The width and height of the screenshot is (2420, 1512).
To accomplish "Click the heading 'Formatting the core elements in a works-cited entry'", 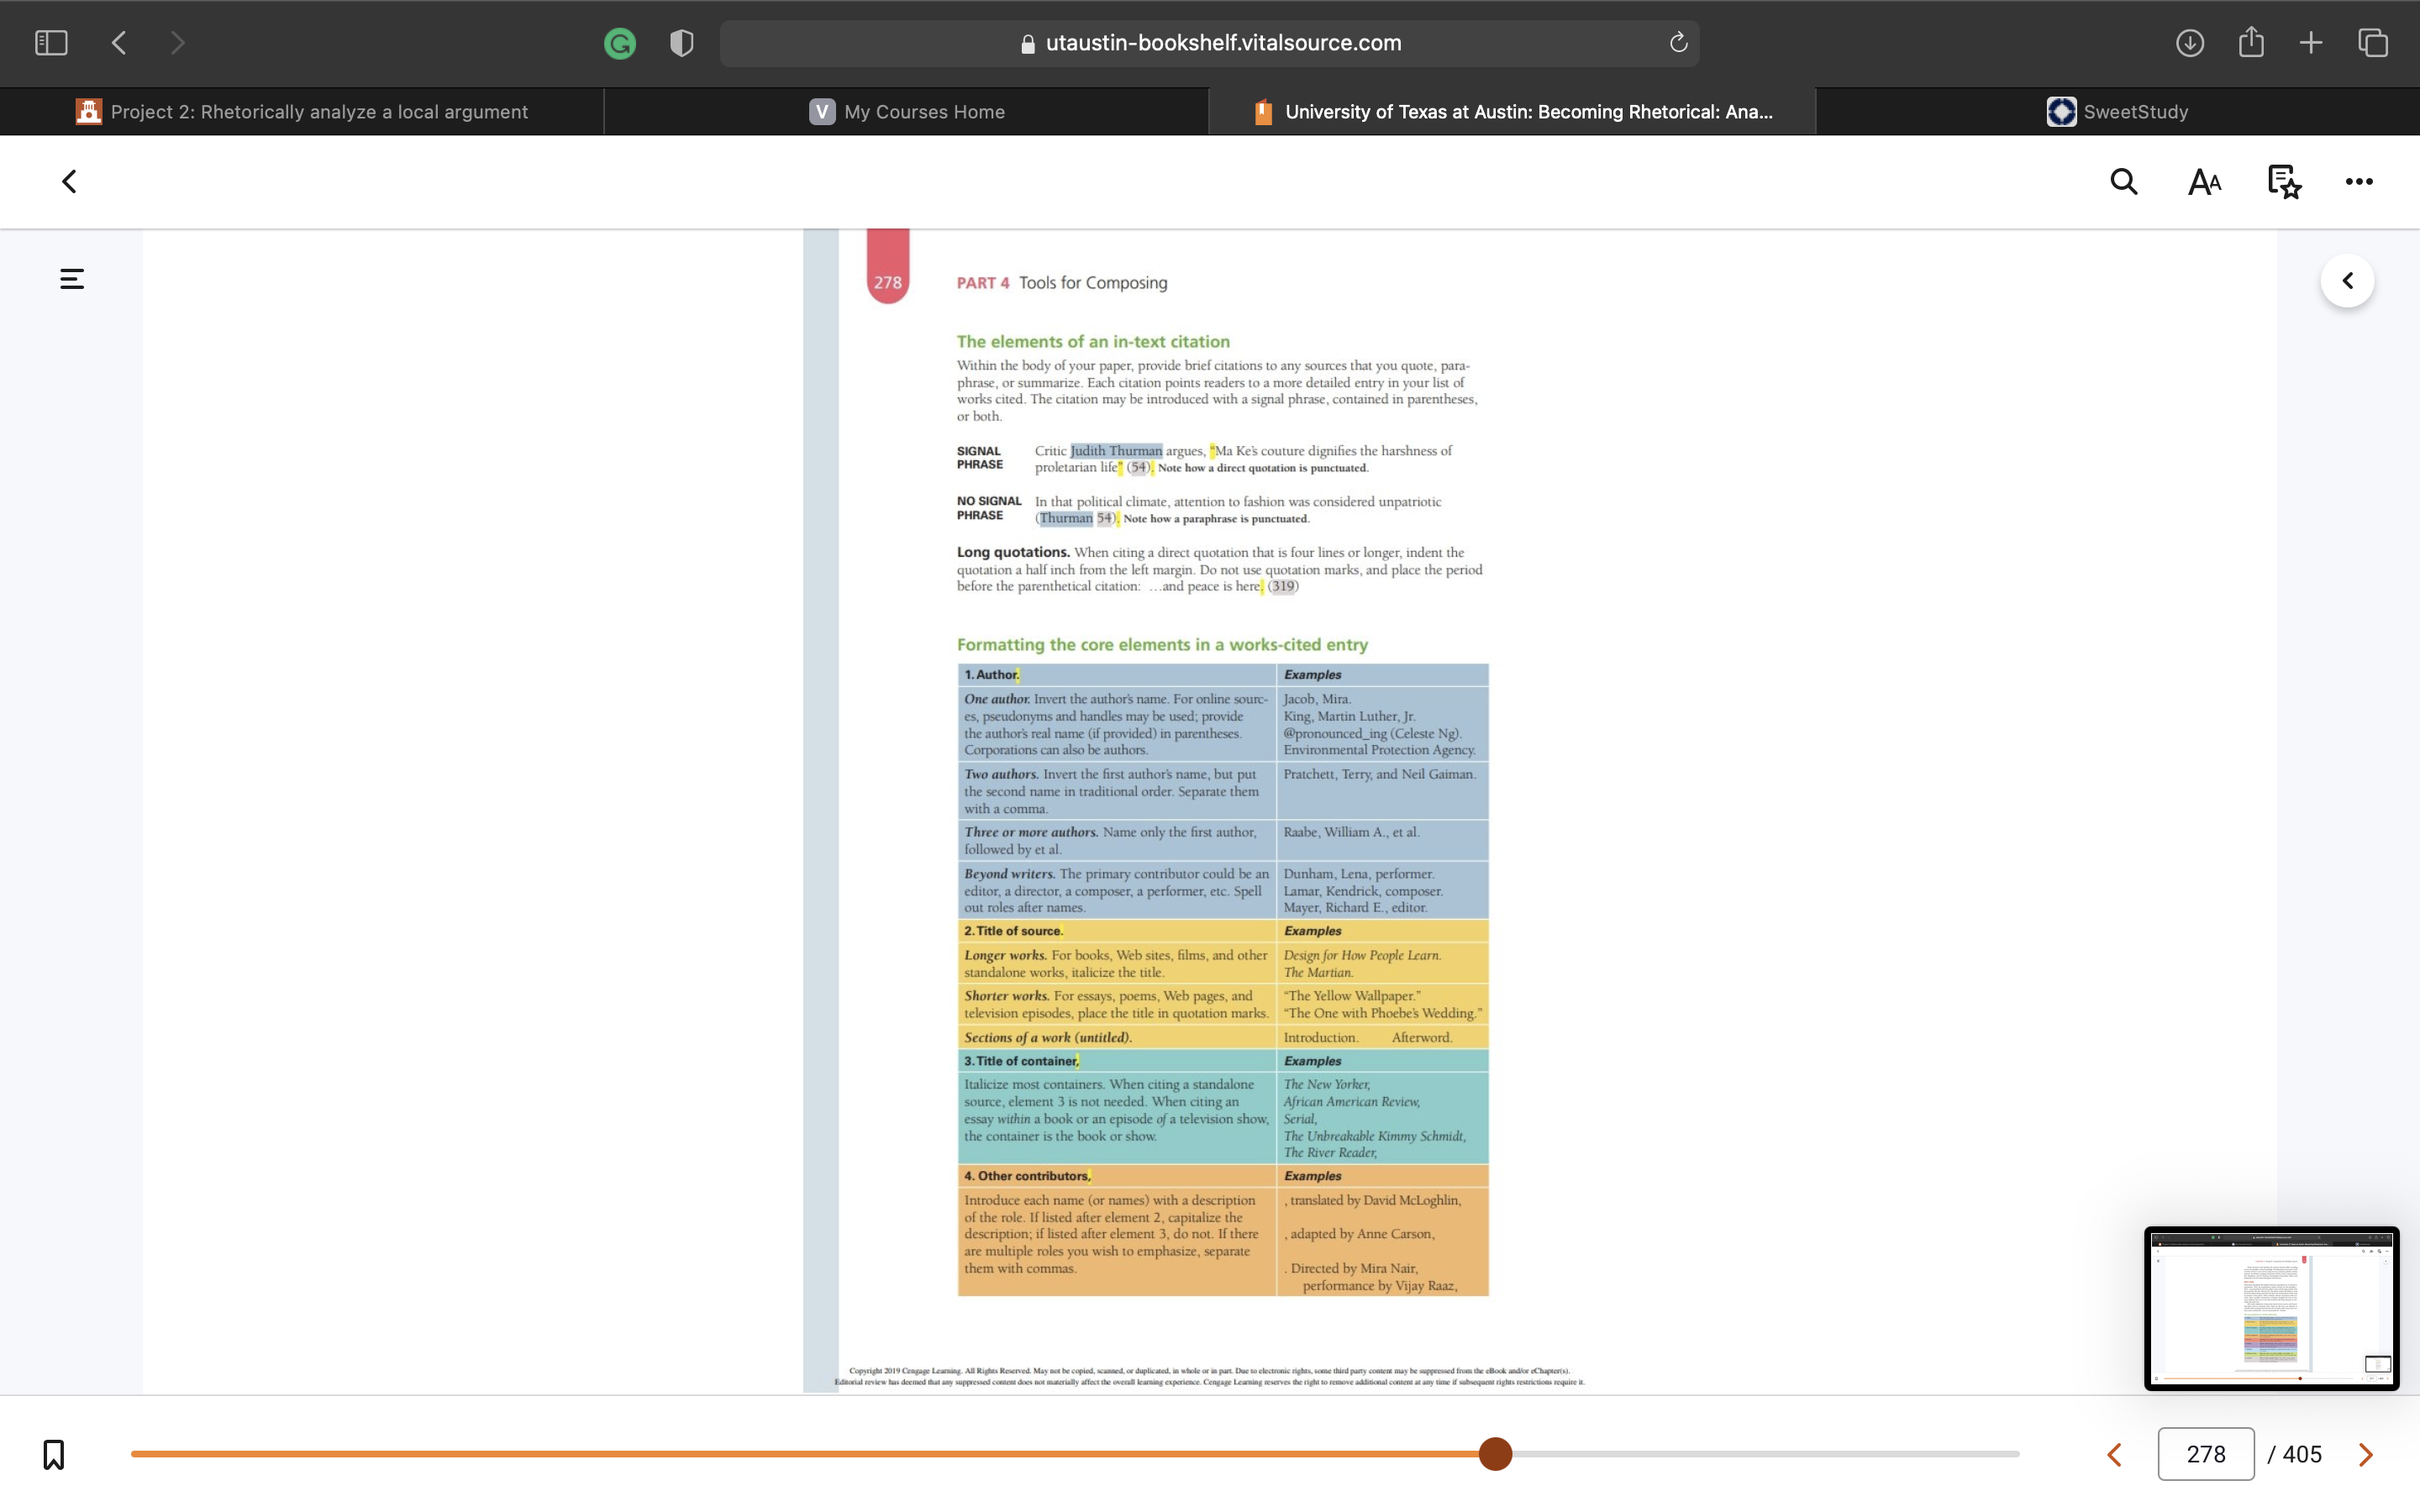I will pyautogui.click(x=1162, y=645).
